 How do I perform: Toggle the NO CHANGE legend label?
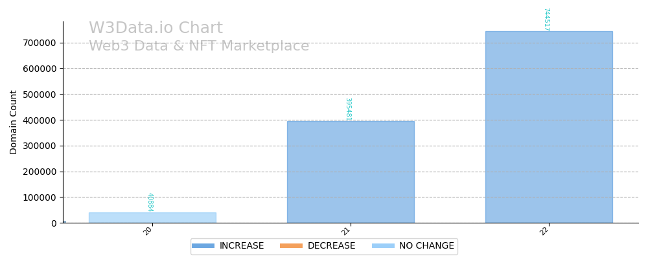426,246
